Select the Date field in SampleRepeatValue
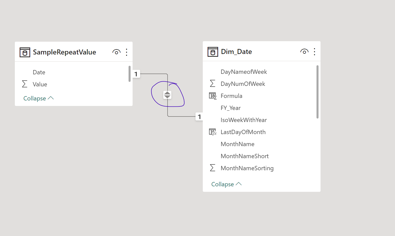Image resolution: width=395 pixels, height=236 pixels. pos(39,72)
